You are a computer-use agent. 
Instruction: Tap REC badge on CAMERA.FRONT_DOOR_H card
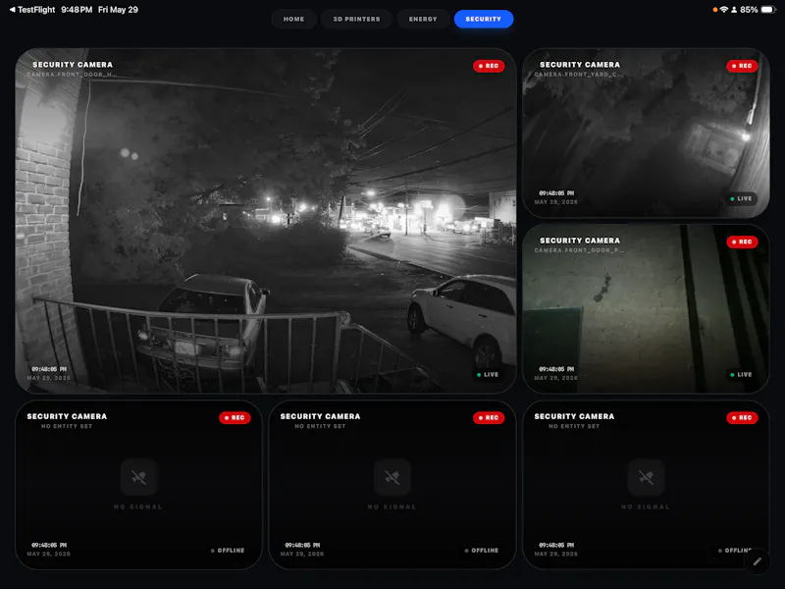click(x=489, y=66)
